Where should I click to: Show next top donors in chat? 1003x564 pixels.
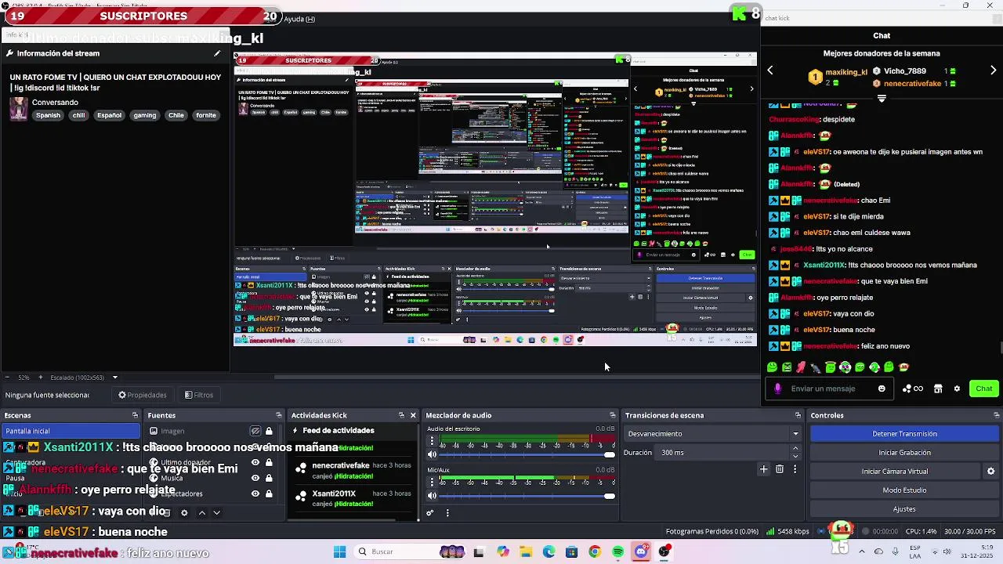[x=994, y=70]
